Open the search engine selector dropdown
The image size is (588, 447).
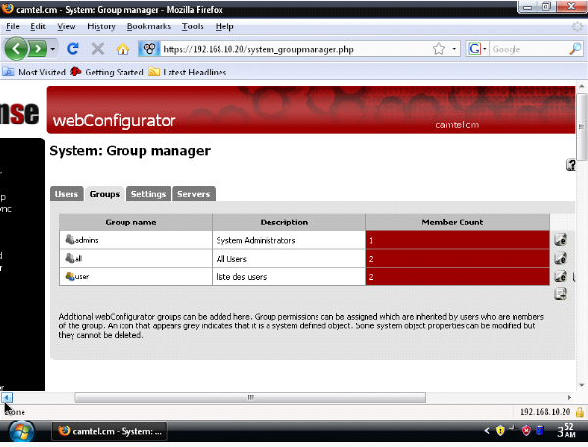484,48
